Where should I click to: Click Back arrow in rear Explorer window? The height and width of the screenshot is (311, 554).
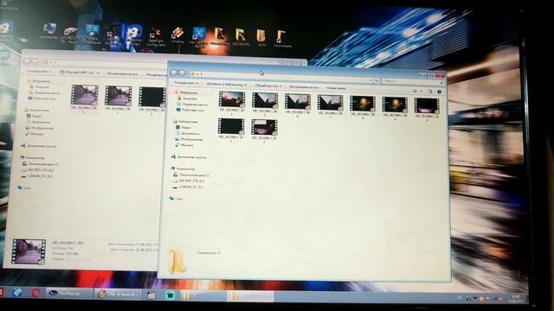(x=28, y=61)
